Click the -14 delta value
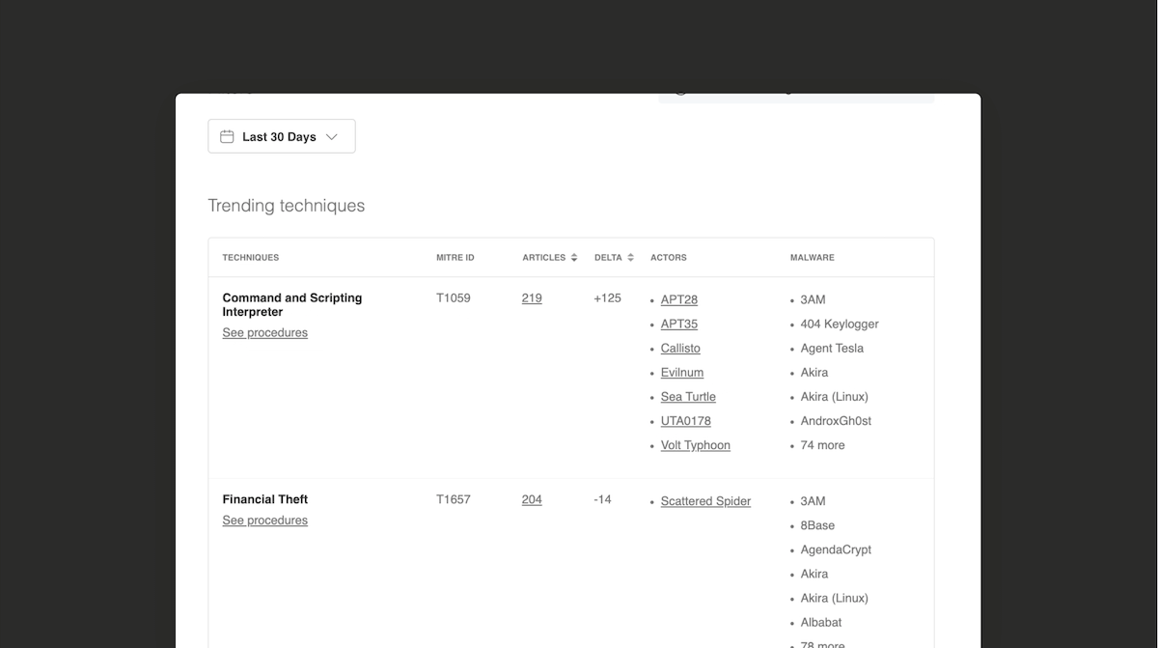This screenshot has width=1158, height=648. pyautogui.click(x=603, y=499)
